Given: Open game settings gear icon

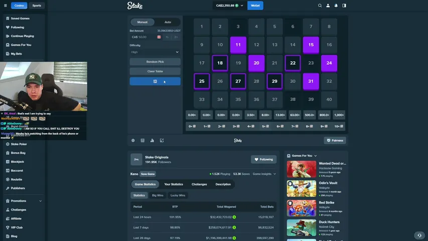Looking at the screenshot, I should [x=133, y=141].
